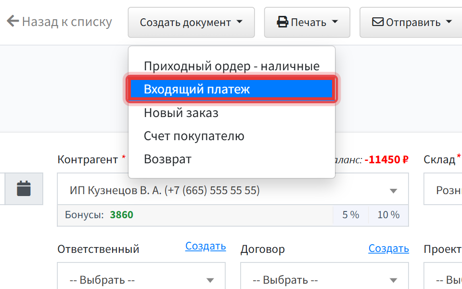Viewport: 462px width, 289px height.
Task: Open the calendar date picker icon
Action: pyautogui.click(x=24, y=188)
